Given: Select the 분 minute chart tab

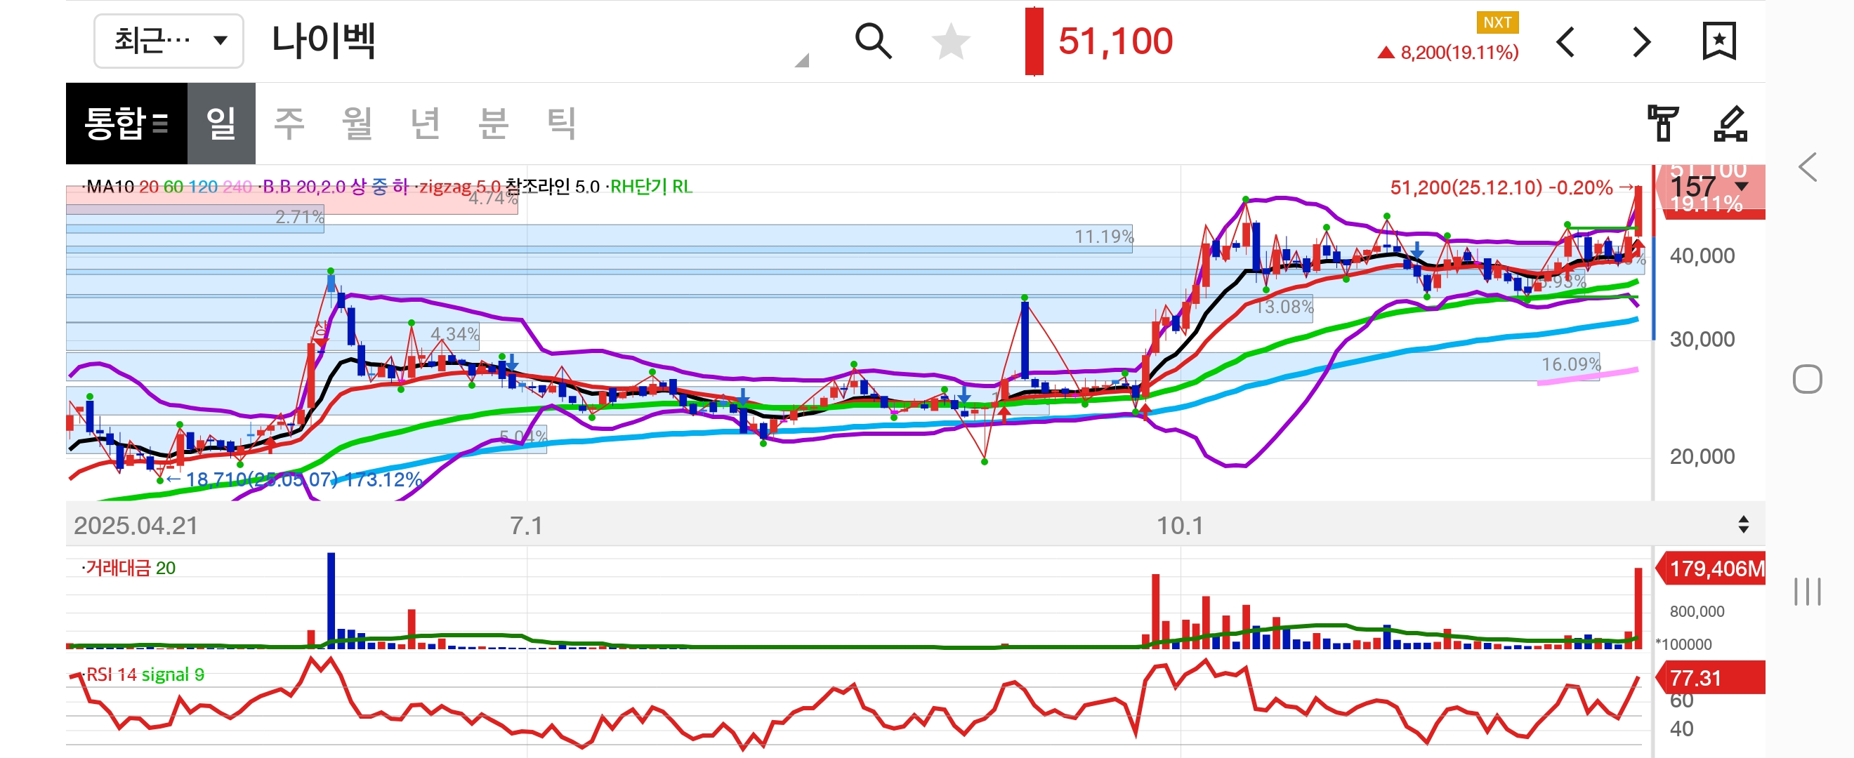Looking at the screenshot, I should point(493,123).
